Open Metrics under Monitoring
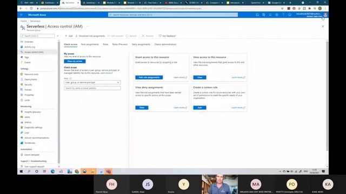 pos(28,122)
